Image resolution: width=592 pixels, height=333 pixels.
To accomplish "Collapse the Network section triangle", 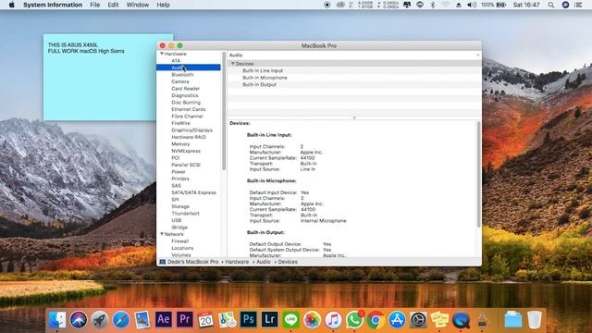I will (162, 234).
